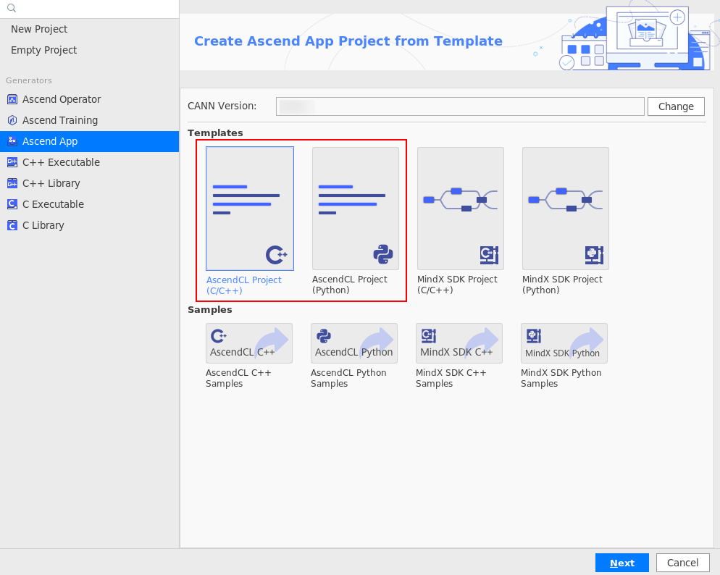Click the MindX SDK Project (Python) label
This screenshot has height=575, width=720.
562,285
